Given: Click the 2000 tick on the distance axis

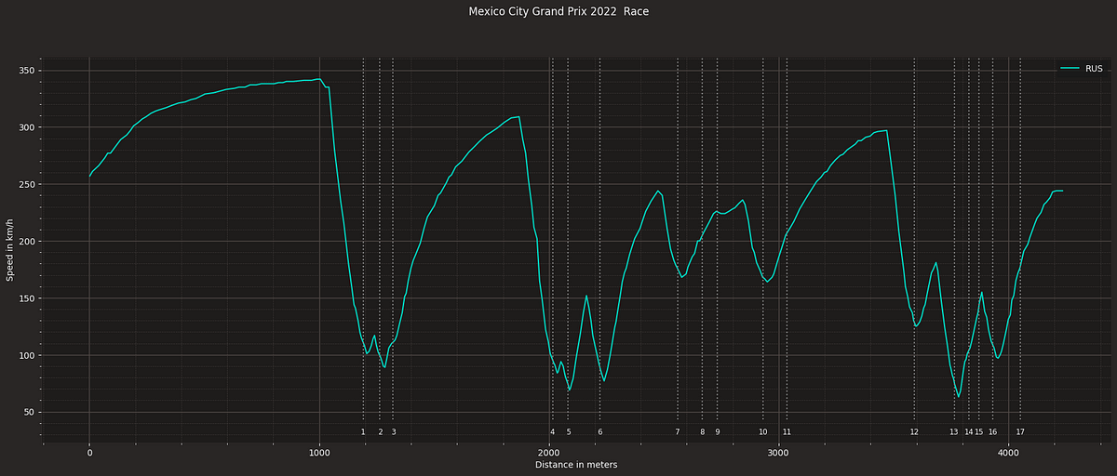Looking at the screenshot, I should click(549, 453).
